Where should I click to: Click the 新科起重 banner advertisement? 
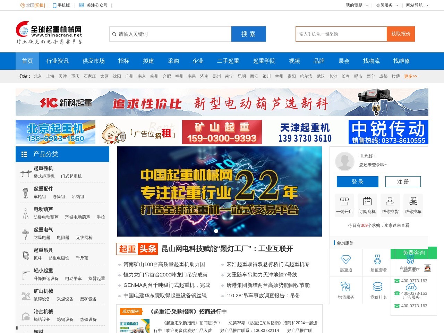click(x=222, y=102)
